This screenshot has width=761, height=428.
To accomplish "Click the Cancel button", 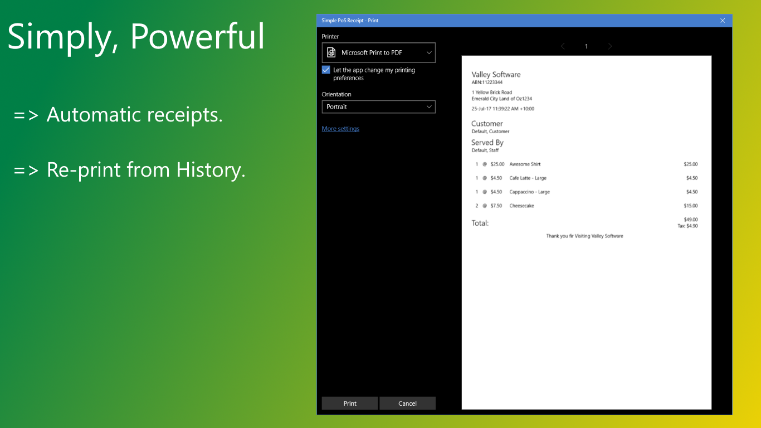I will [x=407, y=403].
